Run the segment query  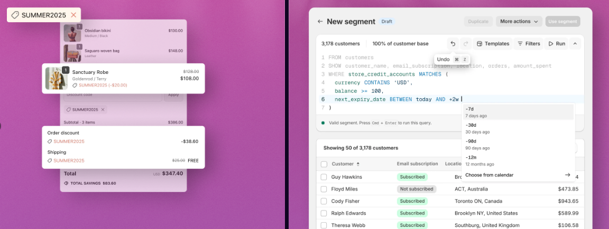(557, 44)
